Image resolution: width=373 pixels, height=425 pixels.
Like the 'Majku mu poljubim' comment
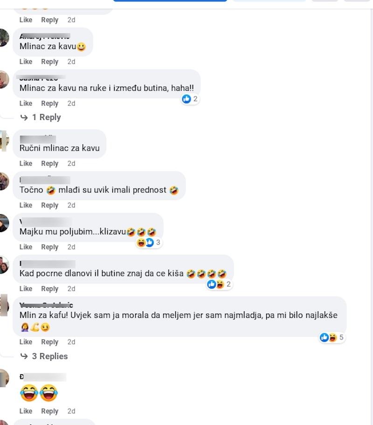pyautogui.click(x=26, y=247)
